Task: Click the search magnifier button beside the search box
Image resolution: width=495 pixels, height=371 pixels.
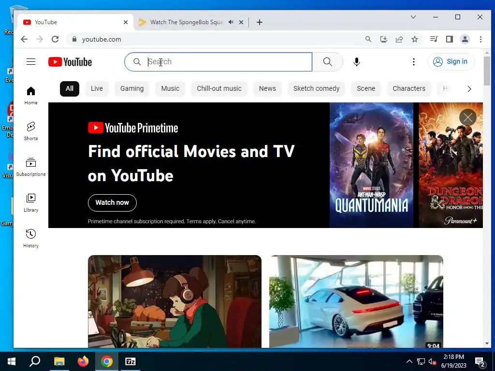Action: point(327,62)
